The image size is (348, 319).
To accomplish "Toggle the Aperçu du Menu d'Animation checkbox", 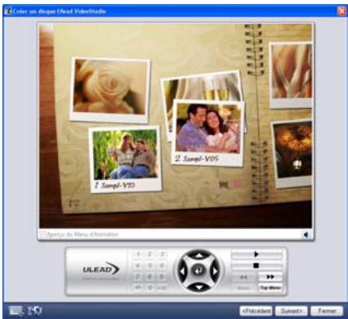I will (42, 234).
